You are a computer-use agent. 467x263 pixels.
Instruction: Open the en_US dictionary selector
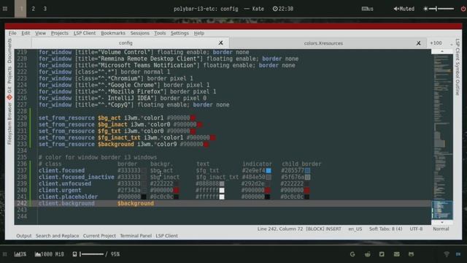tap(355, 229)
